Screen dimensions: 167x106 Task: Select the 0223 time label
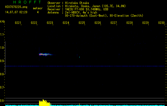pyautogui.click(x=50, y=23)
